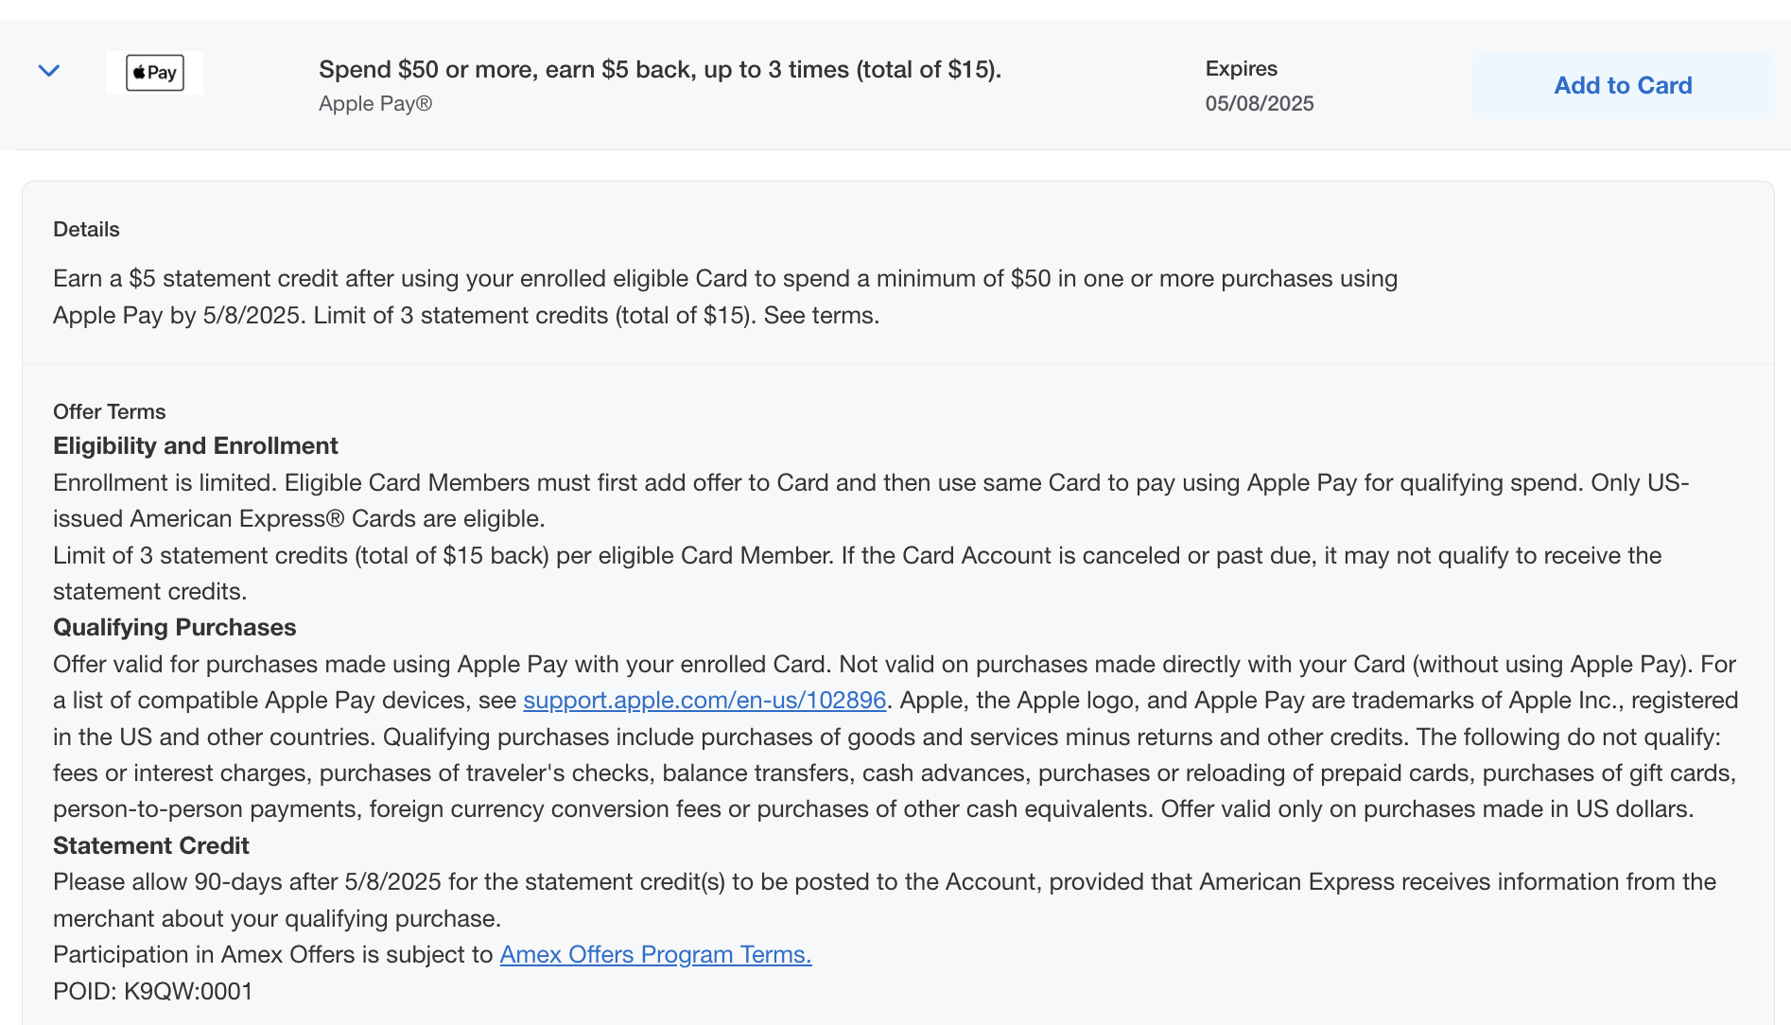1791x1025 pixels.
Task: Open the Amex Offers Program Terms link
Action: click(x=655, y=955)
